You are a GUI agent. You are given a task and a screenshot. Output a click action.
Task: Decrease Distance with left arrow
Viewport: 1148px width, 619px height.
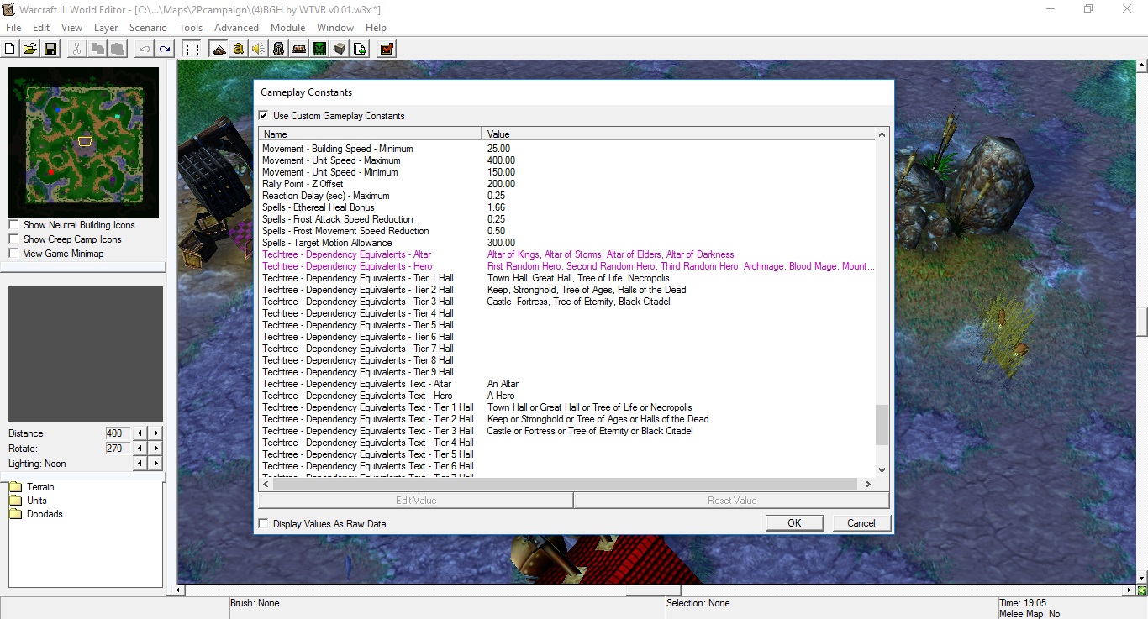point(140,433)
